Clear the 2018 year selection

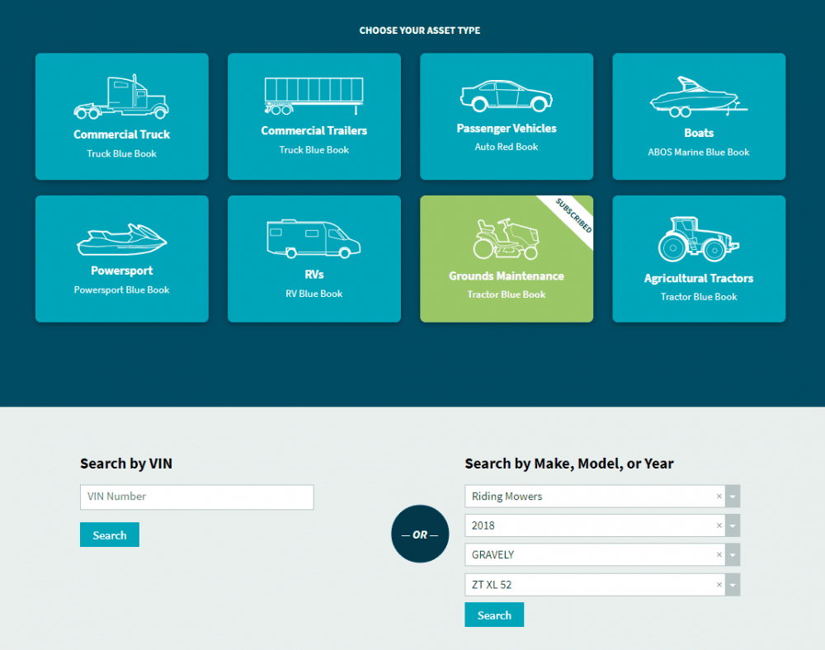[x=719, y=525]
